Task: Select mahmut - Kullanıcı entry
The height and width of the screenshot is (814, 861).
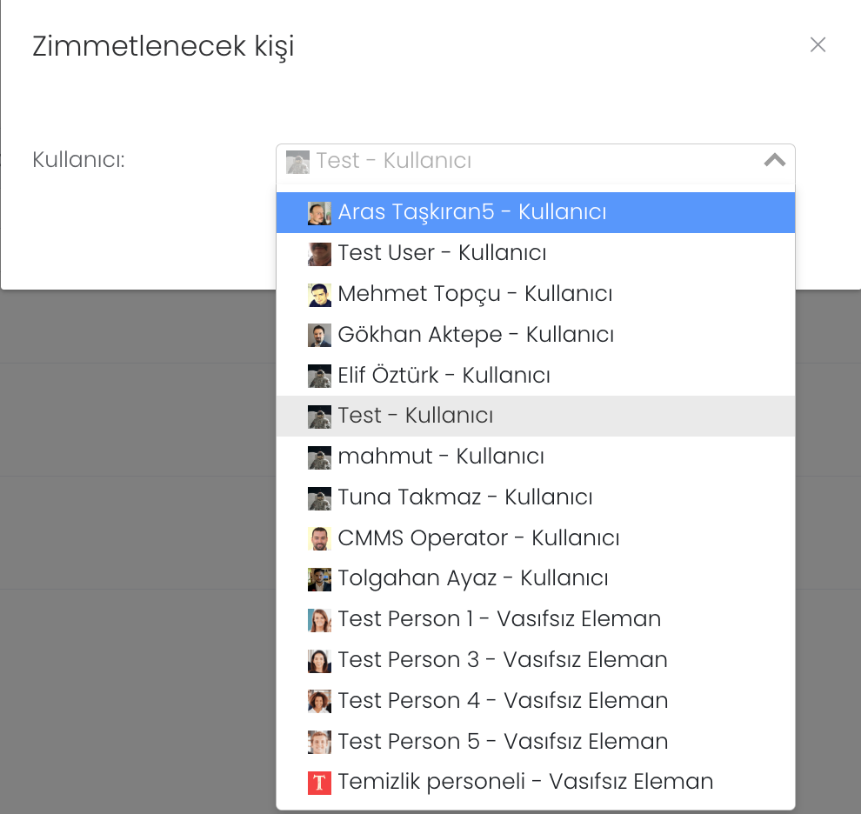Action: coord(441,457)
